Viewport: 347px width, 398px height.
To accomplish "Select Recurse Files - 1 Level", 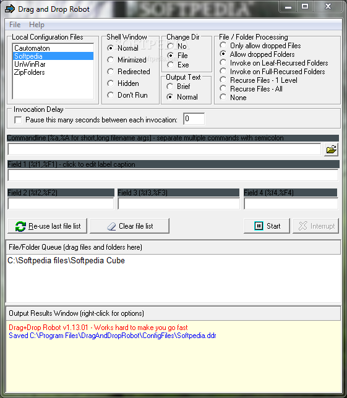I will click(259, 80).
